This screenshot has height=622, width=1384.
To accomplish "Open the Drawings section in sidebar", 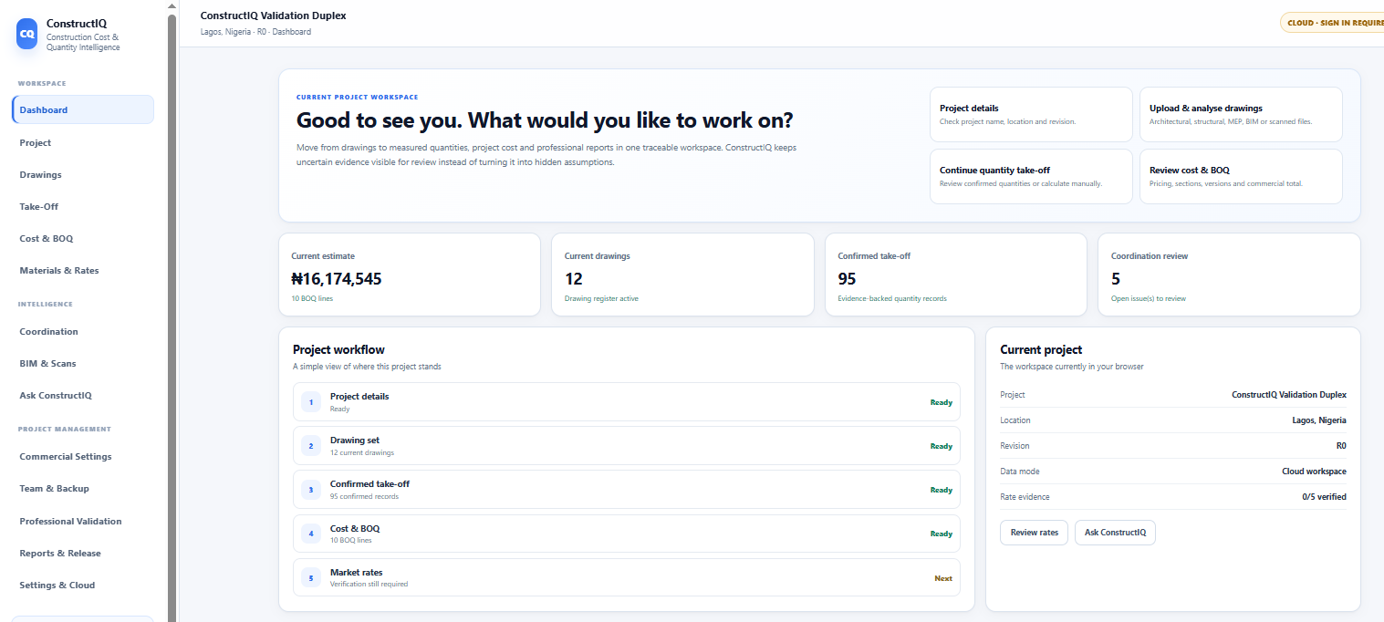I will (x=83, y=174).
